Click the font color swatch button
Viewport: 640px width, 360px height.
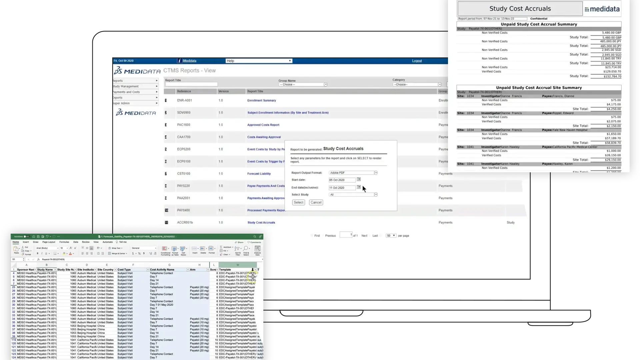(70, 254)
